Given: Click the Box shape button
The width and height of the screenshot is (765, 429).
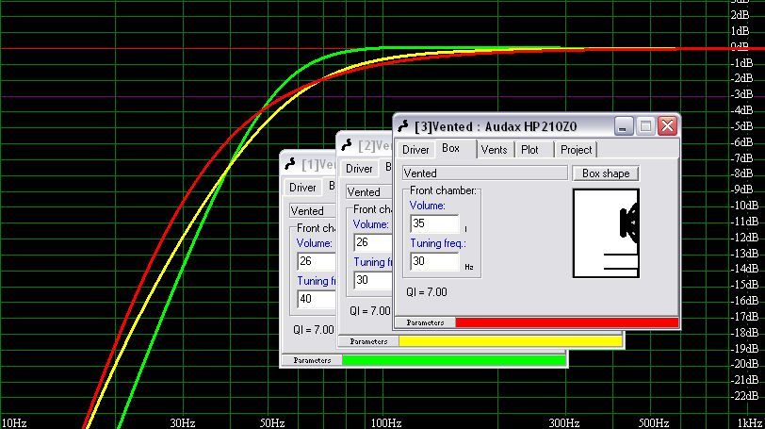Looking at the screenshot, I should pyautogui.click(x=606, y=173).
